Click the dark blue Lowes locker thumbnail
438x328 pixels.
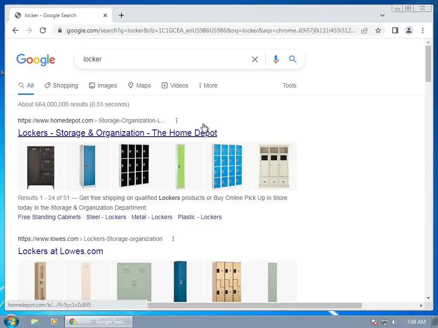tap(181, 281)
